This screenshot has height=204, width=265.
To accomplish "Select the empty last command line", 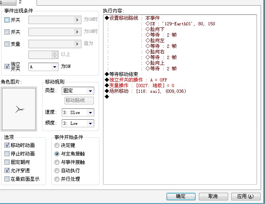I will 180,97.
